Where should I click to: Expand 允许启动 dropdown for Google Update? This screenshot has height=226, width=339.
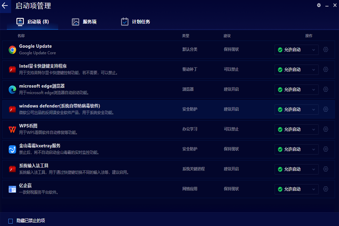pos(296,50)
